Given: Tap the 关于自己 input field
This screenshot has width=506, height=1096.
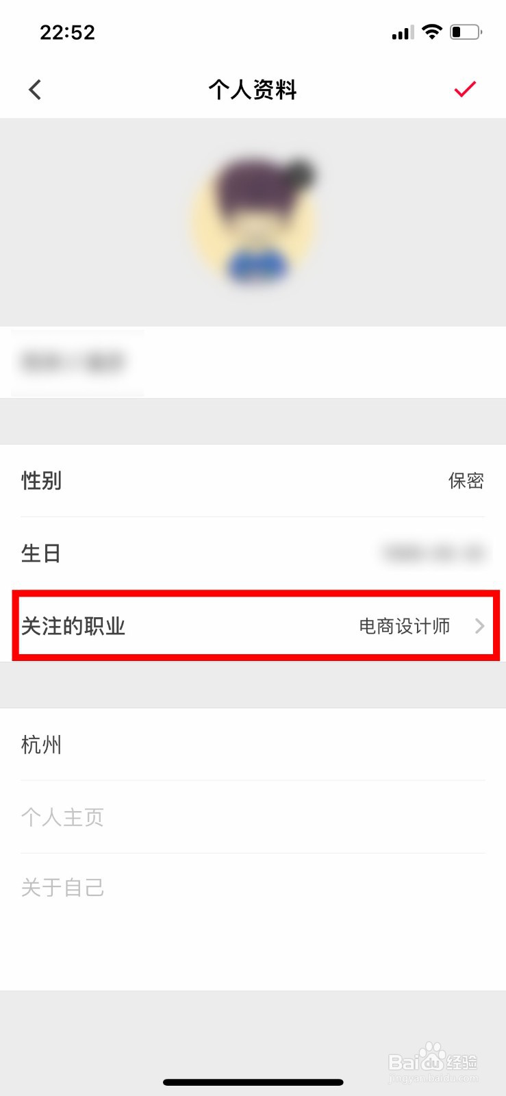Looking at the screenshot, I should pos(253,888).
